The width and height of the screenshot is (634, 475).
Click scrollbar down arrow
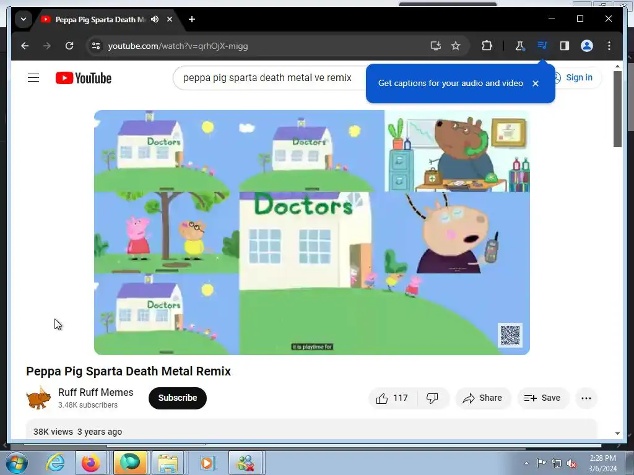click(x=617, y=434)
